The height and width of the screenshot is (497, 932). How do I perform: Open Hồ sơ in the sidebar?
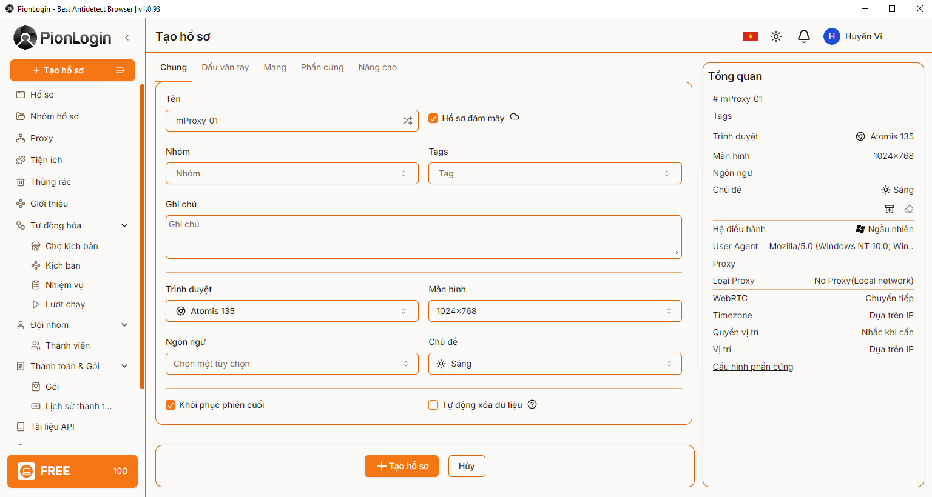coord(42,95)
